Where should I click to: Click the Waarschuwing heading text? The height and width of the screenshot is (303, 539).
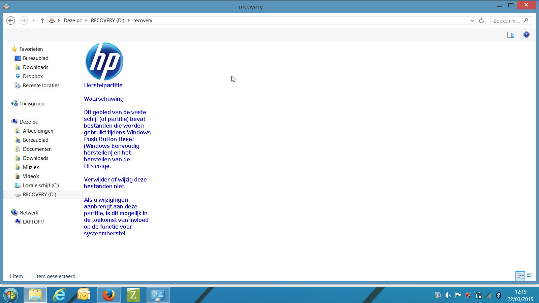(x=104, y=99)
